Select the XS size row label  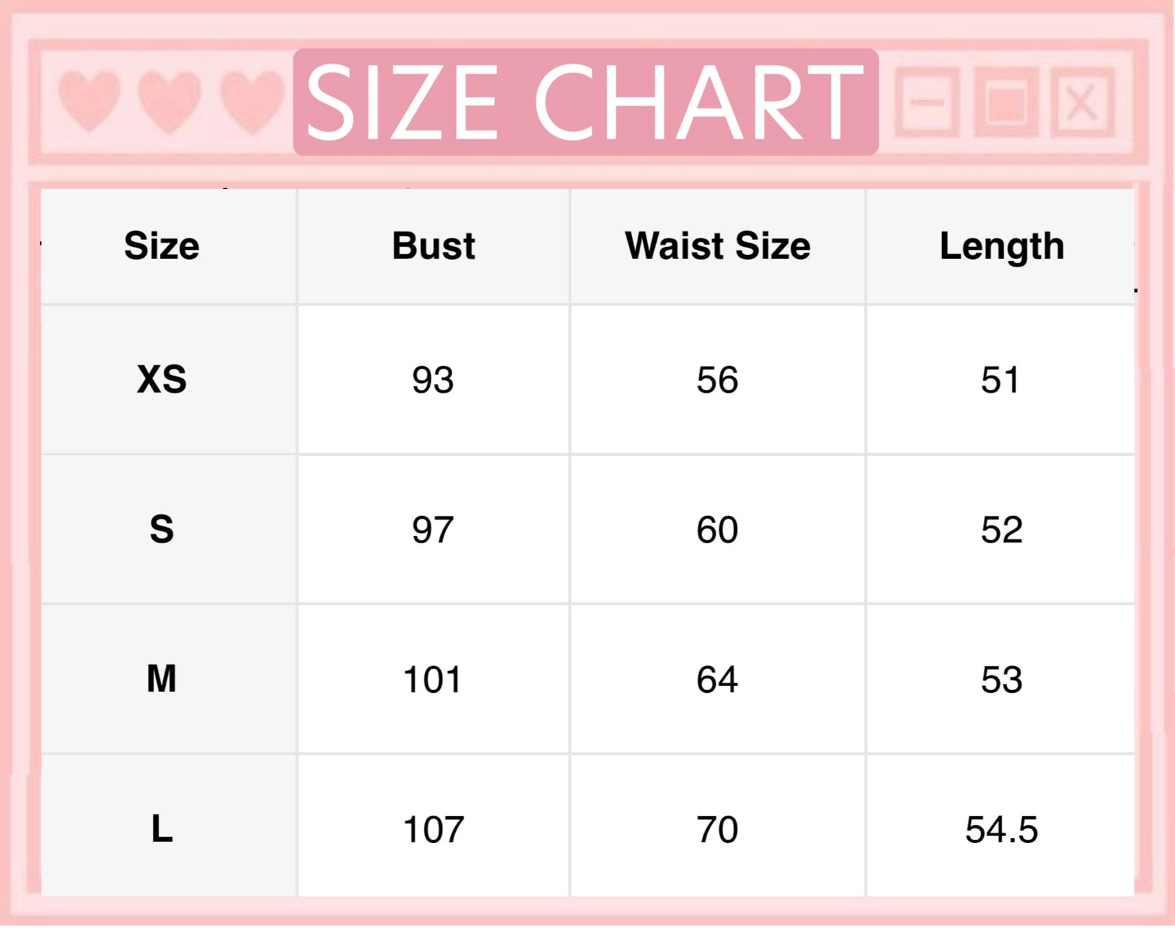point(162,379)
